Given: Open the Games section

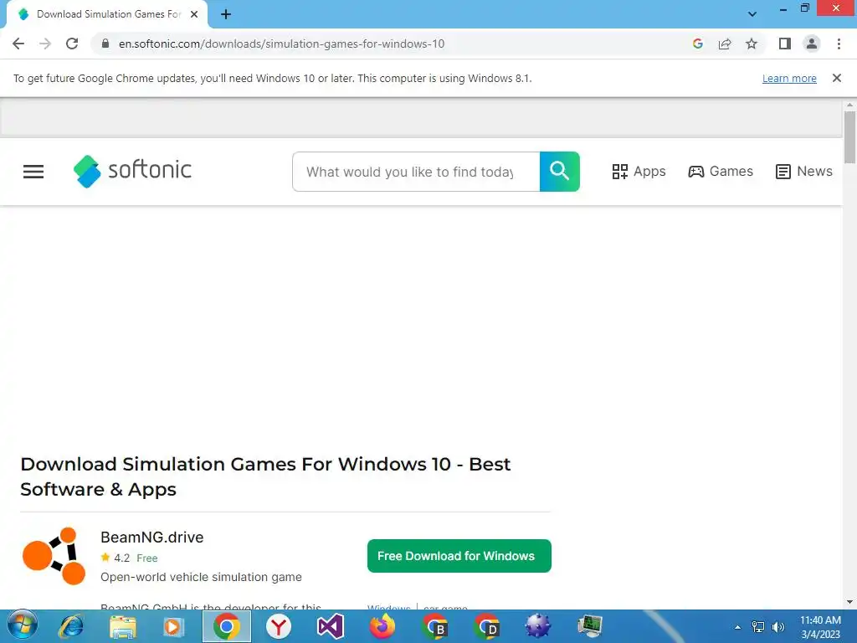Looking at the screenshot, I should tap(721, 172).
